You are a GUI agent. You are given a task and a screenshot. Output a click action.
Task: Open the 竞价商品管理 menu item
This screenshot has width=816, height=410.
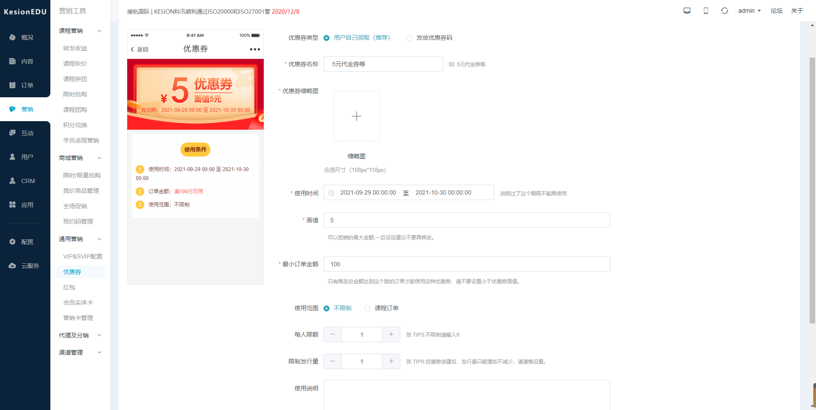pyautogui.click(x=81, y=191)
